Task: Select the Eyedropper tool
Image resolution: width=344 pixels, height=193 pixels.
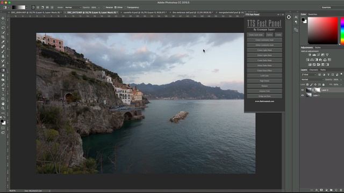Action: tap(3, 42)
